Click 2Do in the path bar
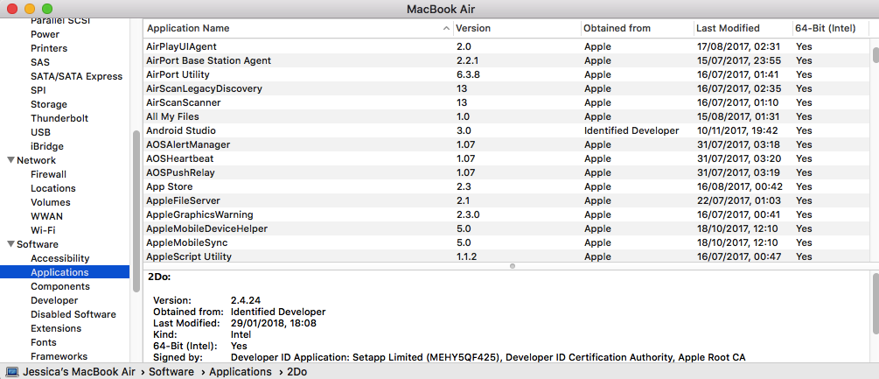The width and height of the screenshot is (879, 379). (297, 372)
